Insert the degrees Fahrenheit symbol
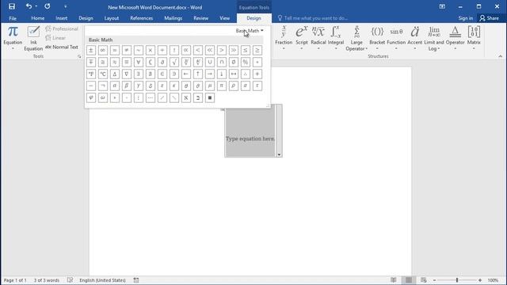This screenshot has width=507, height=285. [x=91, y=74]
